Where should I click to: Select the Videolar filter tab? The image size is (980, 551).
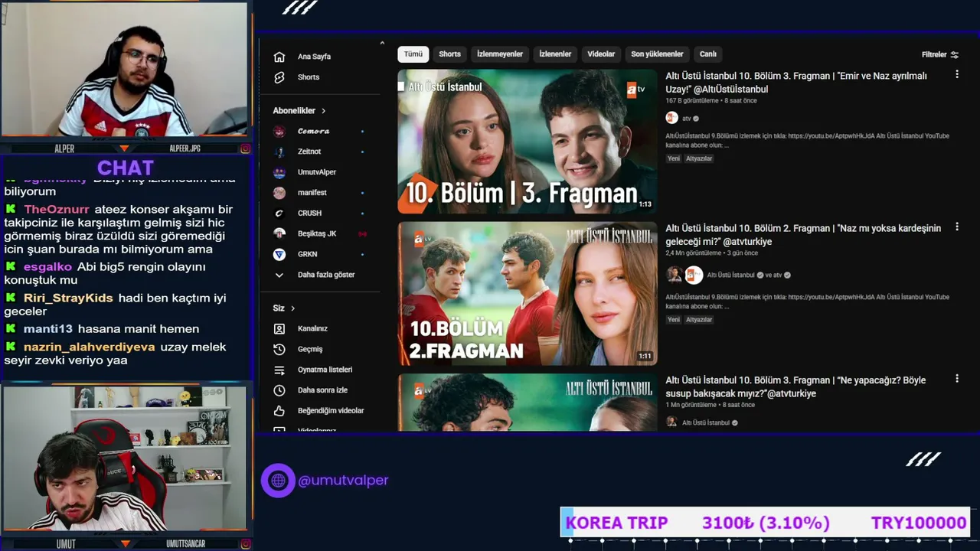(601, 54)
